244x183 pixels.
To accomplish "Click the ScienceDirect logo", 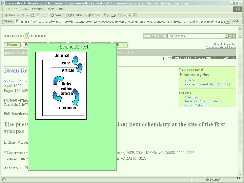I will click(x=25, y=36).
